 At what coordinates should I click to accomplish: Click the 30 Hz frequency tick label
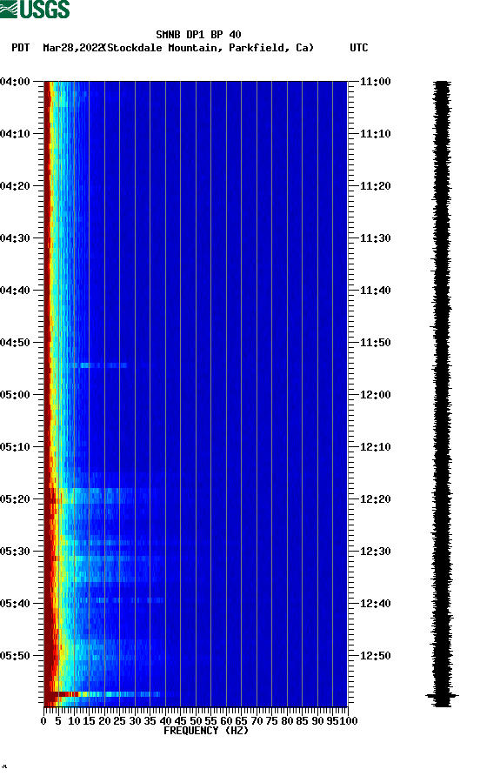coord(135,721)
